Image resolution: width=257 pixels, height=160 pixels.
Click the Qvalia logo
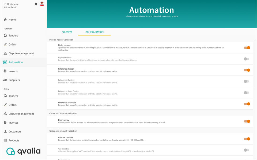24,151
